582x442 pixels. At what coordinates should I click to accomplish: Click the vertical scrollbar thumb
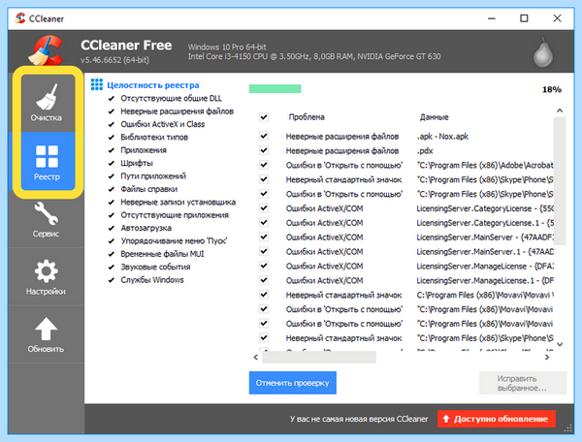tap(560, 180)
